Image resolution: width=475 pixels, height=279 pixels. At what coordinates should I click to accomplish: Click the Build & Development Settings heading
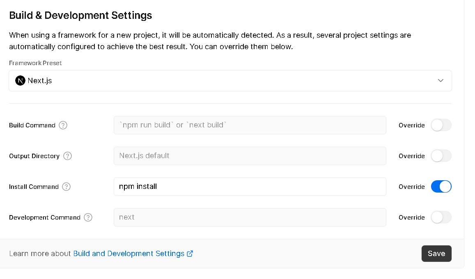[x=80, y=16]
